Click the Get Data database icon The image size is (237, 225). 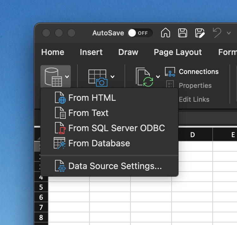(x=53, y=77)
